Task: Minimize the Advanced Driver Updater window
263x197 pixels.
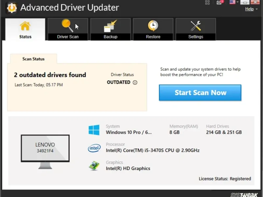Action: tap(245, 2)
